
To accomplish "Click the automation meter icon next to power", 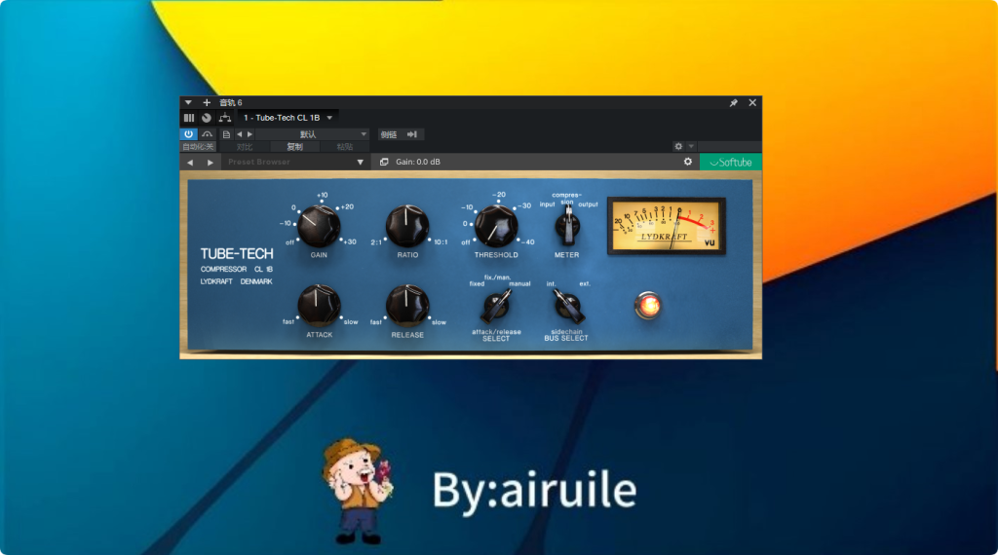I will 208,134.
